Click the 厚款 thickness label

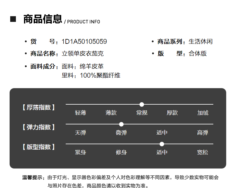[172, 113]
